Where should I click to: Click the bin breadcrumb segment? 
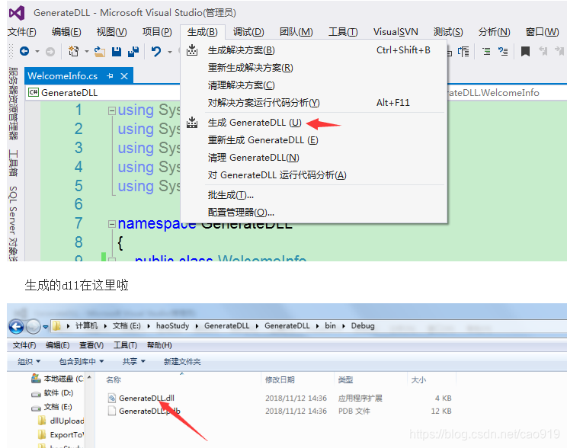click(330, 326)
